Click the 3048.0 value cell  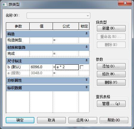(41, 73)
